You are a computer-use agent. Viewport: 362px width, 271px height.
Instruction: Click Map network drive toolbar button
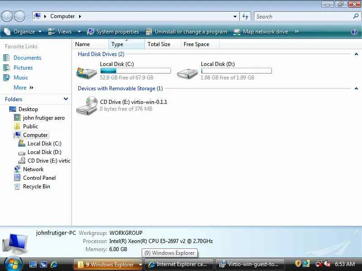pos(261,32)
